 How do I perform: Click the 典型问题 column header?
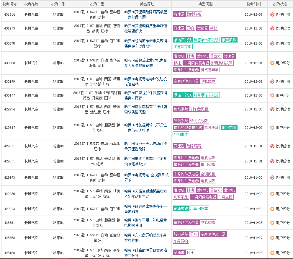click(206, 4)
